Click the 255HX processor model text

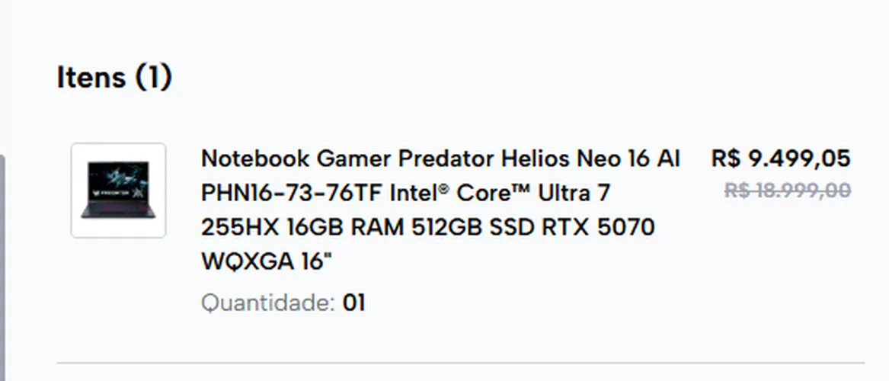[241, 227]
